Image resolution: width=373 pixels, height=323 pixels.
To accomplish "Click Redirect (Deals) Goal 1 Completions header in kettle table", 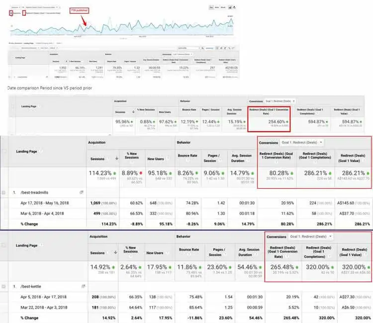I will (318, 252).
